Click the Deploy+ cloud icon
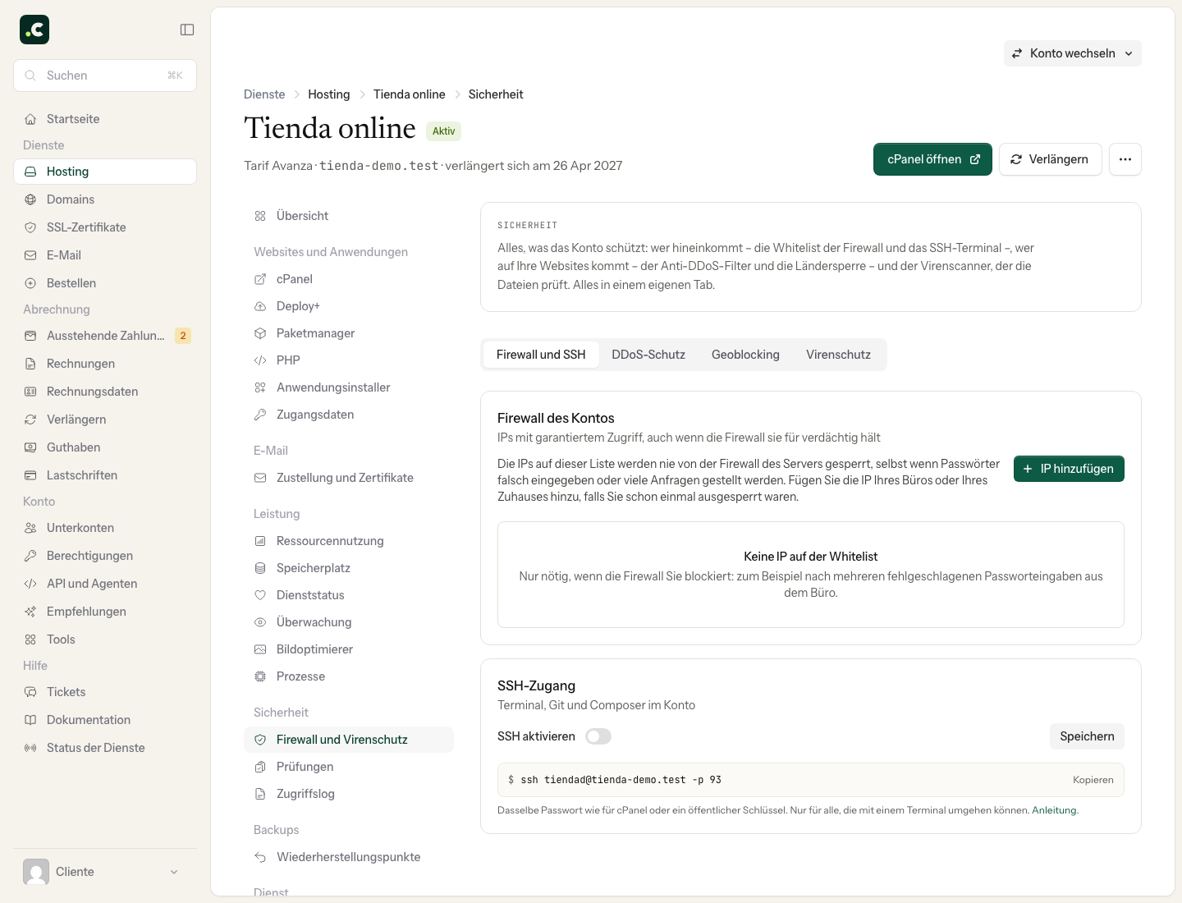Screen dimensions: 1182x903 click(260, 306)
